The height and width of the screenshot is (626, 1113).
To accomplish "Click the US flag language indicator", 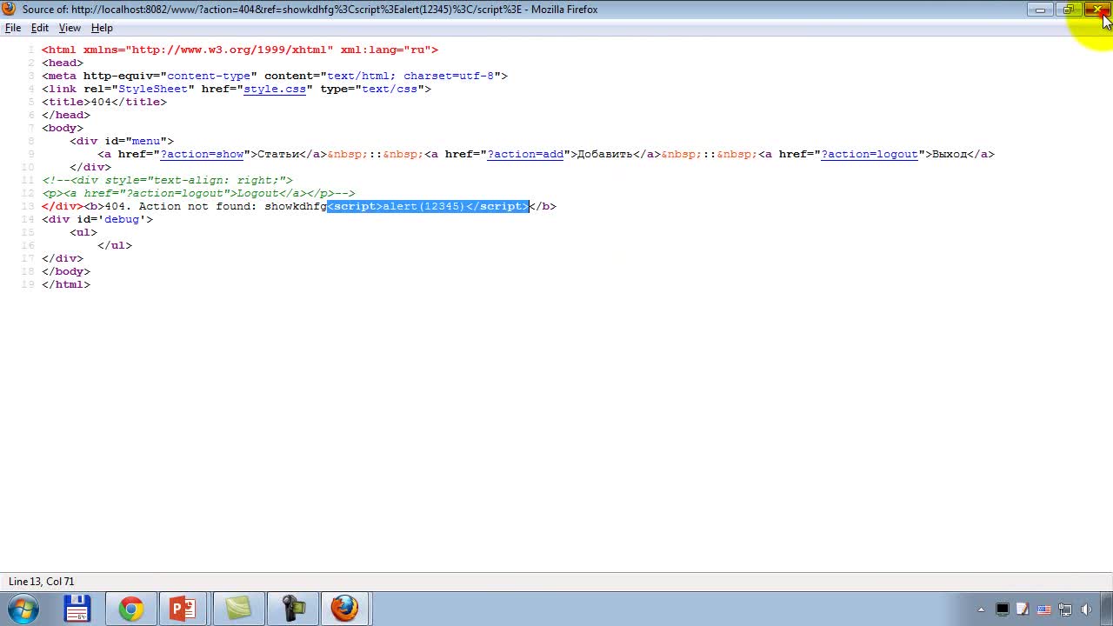I will pos(1044,609).
